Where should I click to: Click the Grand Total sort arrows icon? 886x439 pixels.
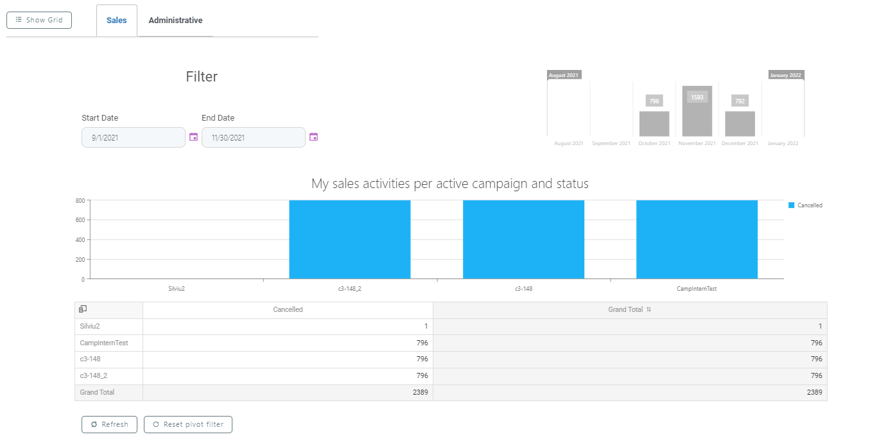pos(648,309)
